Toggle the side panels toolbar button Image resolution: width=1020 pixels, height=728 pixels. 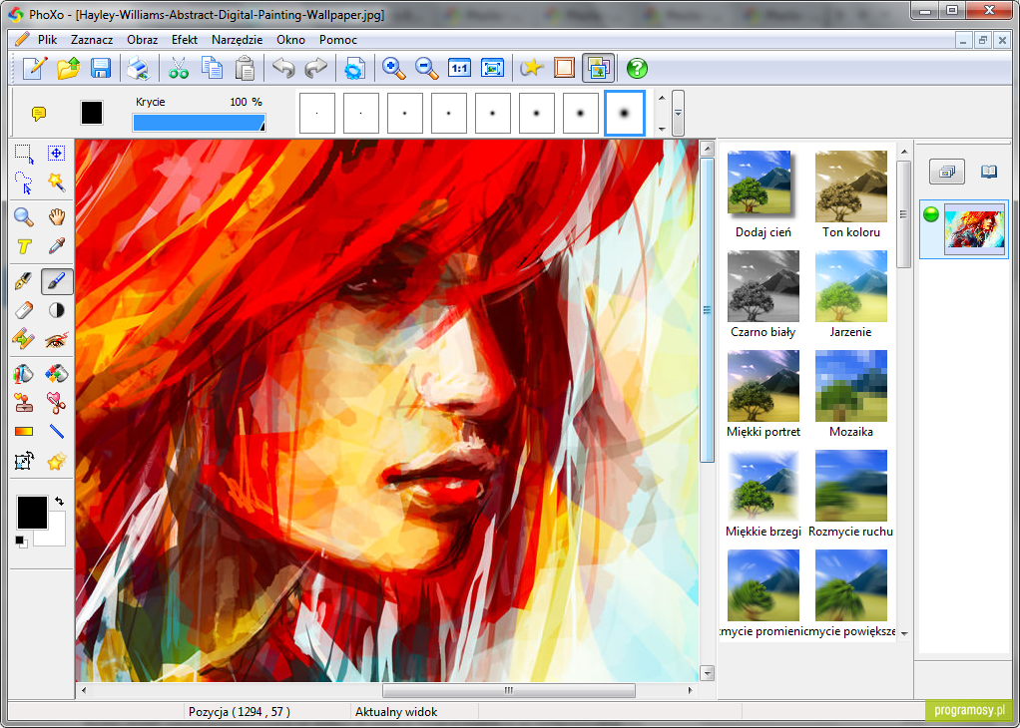(x=597, y=68)
